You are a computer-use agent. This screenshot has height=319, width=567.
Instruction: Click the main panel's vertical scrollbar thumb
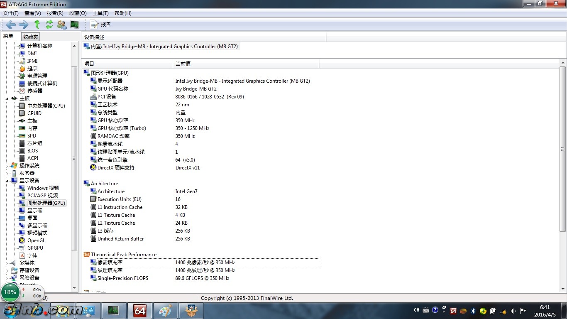[x=563, y=148]
